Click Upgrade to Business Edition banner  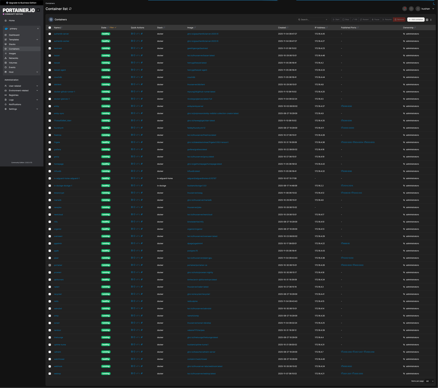[21, 3]
